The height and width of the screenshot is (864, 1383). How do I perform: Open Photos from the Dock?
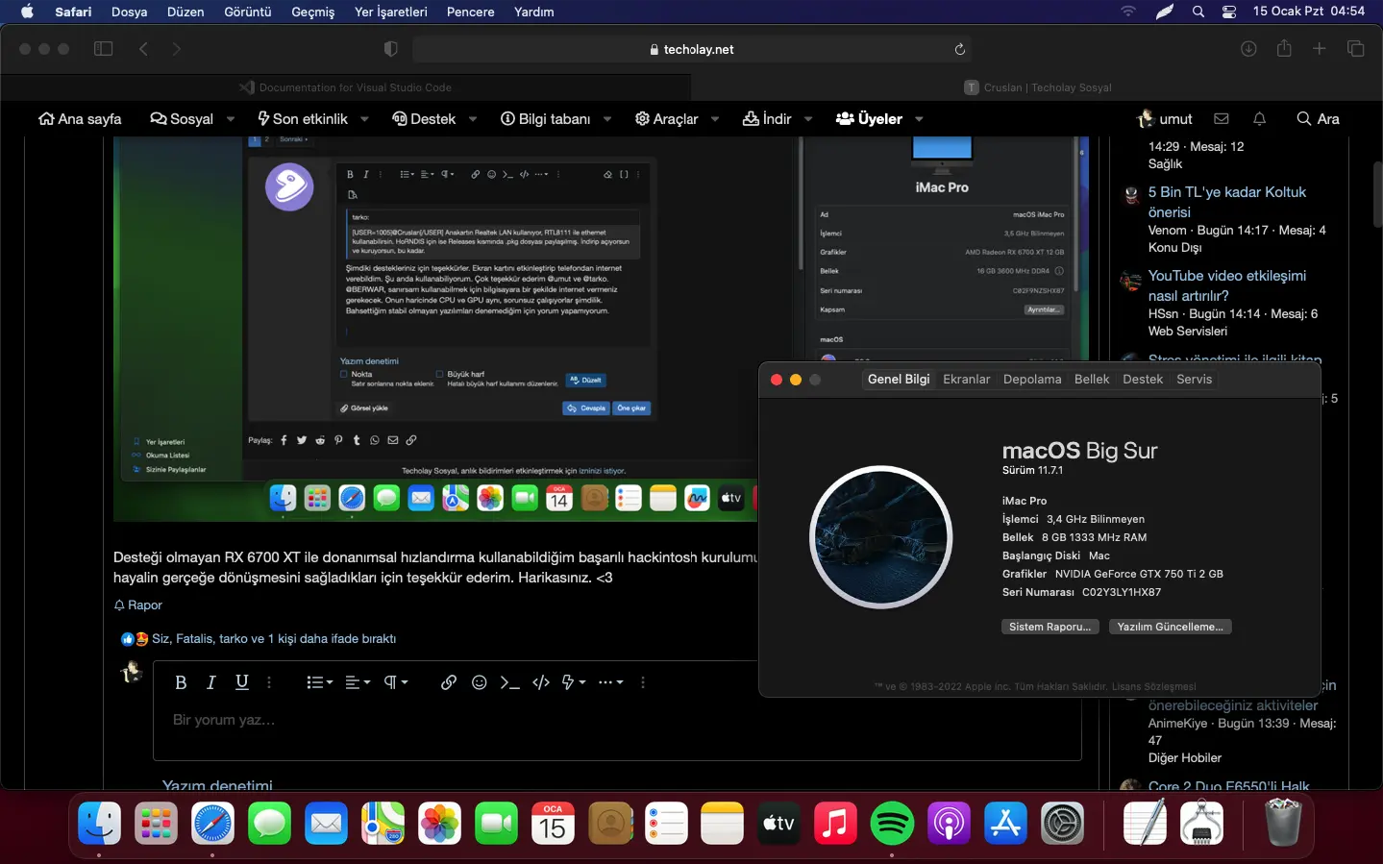point(439,824)
